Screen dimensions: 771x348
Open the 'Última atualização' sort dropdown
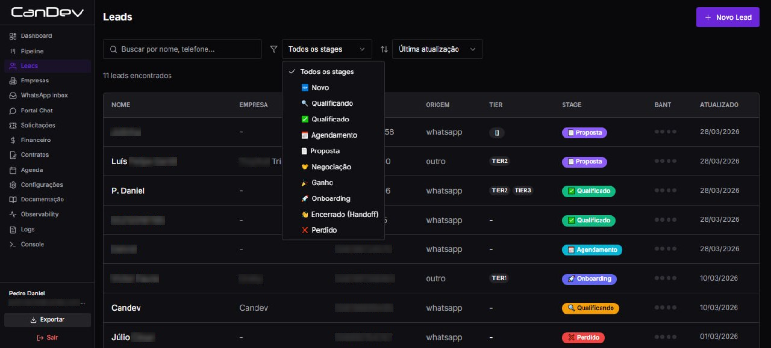437,49
